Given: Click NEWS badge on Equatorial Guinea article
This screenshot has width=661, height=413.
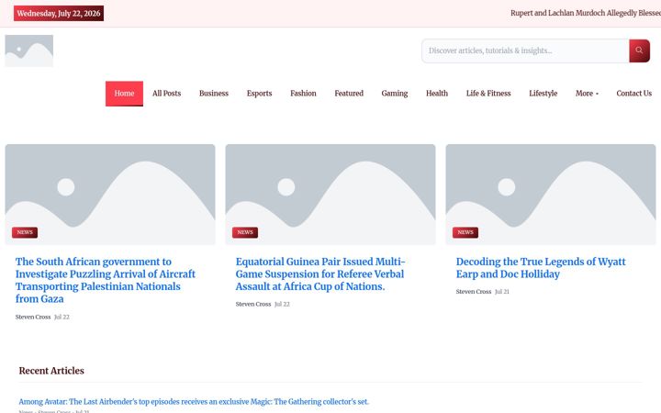Looking at the screenshot, I should point(245,232).
